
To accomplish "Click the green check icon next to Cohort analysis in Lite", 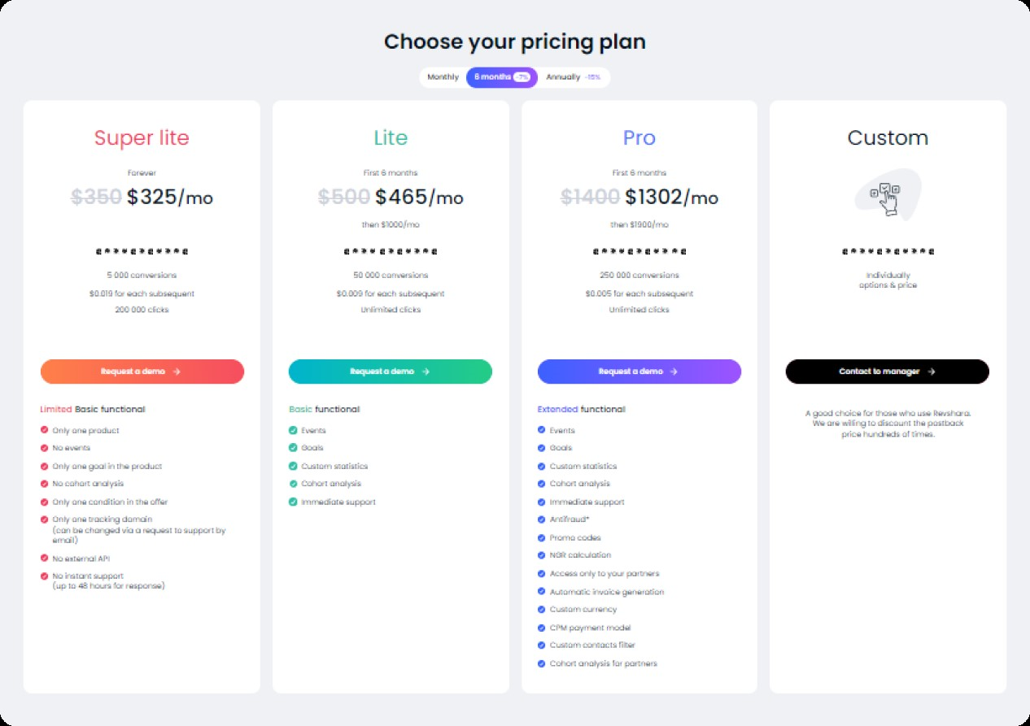I will click(x=293, y=484).
